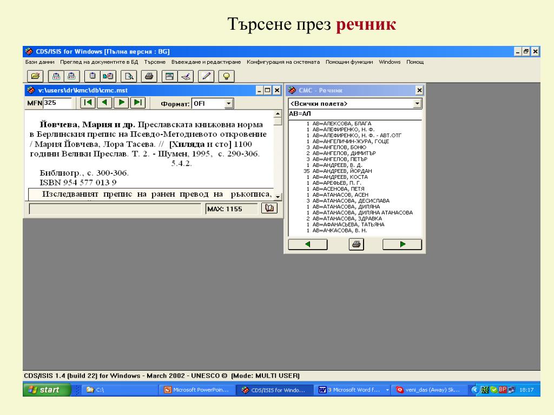This screenshot has width=554, height=415.
Task: Open the Конфигурация на системата menu
Action: pyautogui.click(x=283, y=62)
